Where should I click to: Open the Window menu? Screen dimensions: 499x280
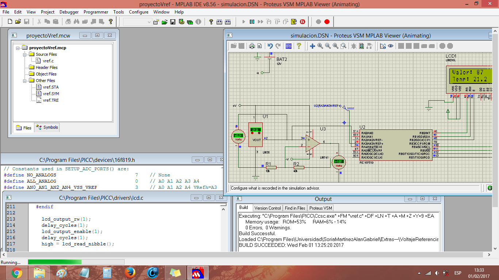(x=161, y=12)
